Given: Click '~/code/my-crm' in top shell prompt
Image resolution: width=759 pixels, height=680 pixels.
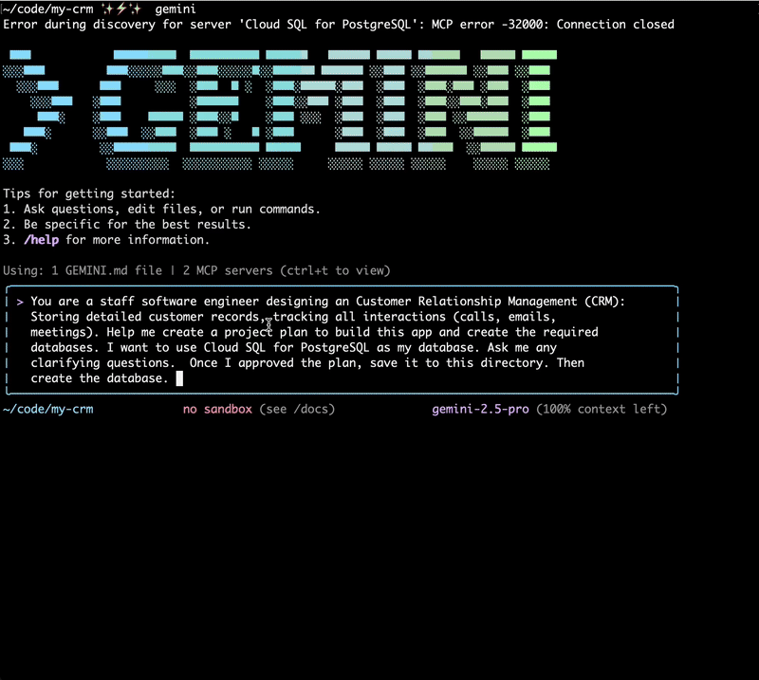Looking at the screenshot, I should [x=48, y=9].
